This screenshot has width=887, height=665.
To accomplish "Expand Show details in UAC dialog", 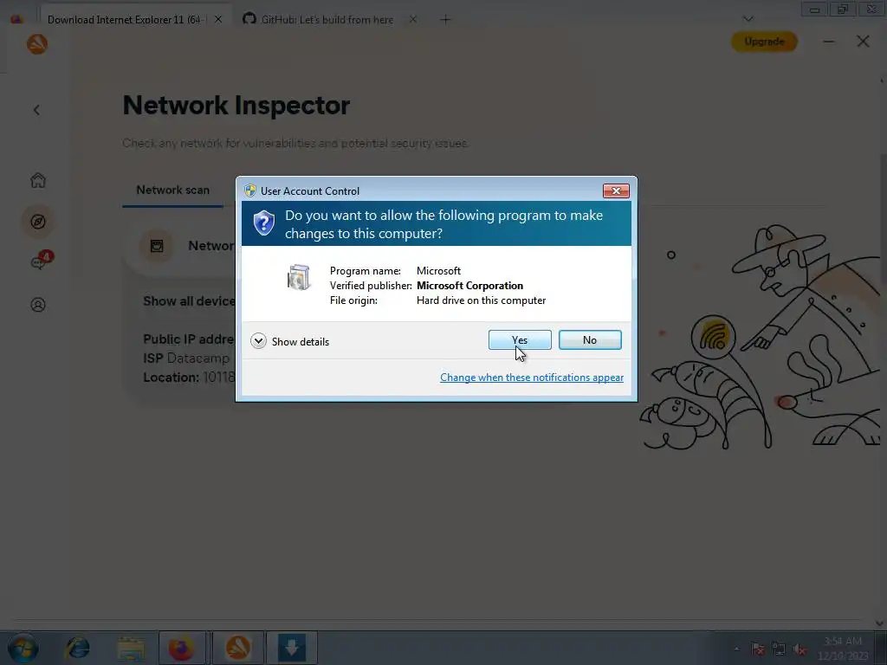I will [289, 341].
